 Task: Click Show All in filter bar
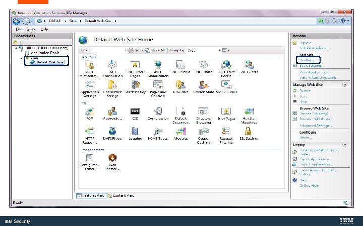pos(155,50)
